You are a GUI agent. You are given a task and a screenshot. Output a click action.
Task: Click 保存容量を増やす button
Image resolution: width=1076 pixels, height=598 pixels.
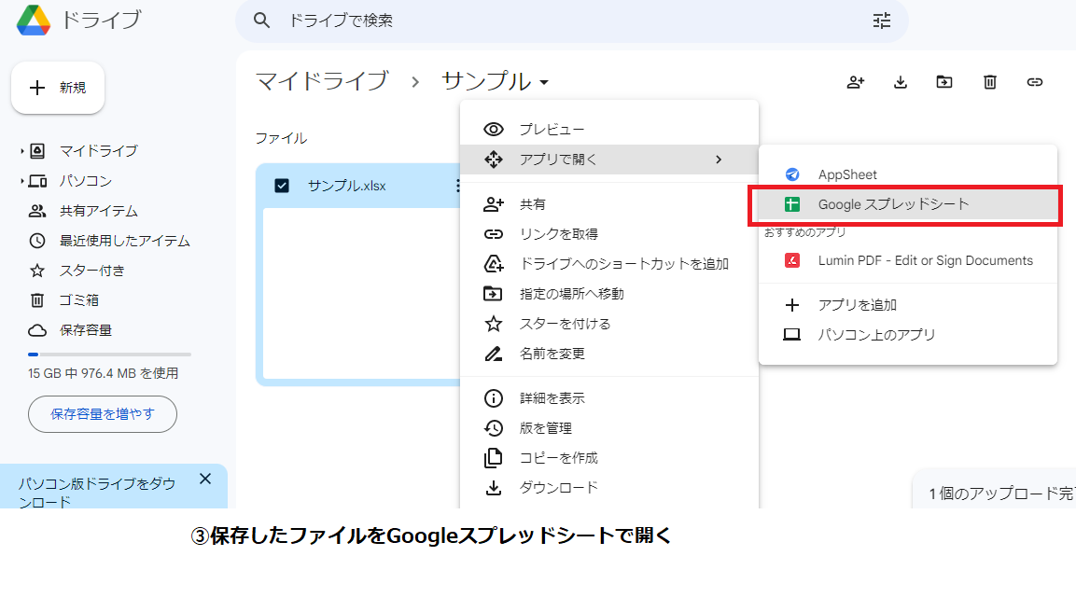coord(103,414)
